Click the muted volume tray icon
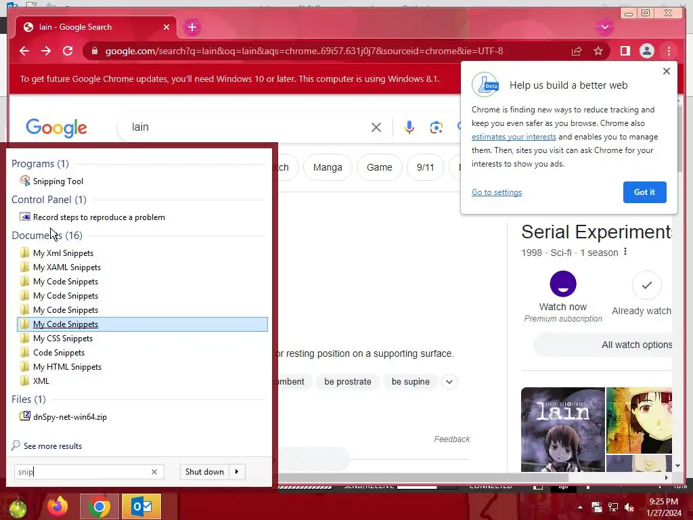The width and height of the screenshot is (693, 520). pos(629,508)
